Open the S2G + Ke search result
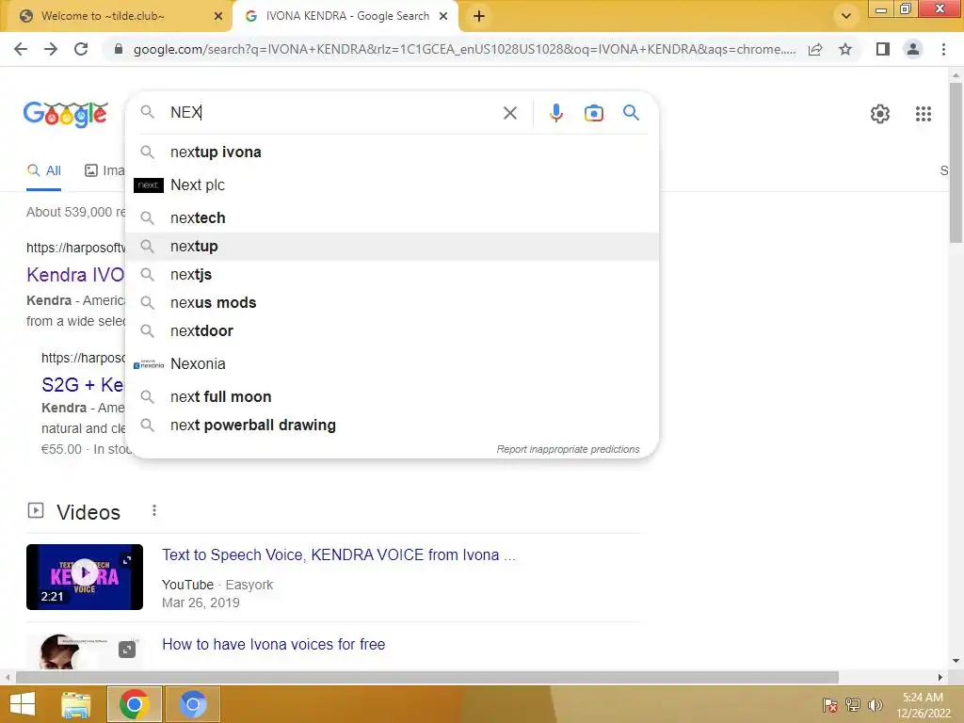The image size is (964, 723). point(83,385)
